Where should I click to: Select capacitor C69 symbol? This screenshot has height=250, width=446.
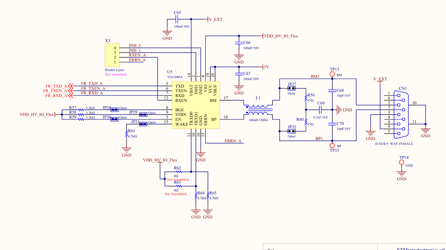coord(321,110)
